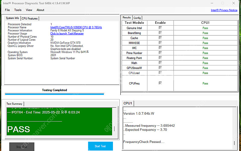Click the Testing Completed status label
Viewport: 241px width, 151px height.
tap(55, 90)
